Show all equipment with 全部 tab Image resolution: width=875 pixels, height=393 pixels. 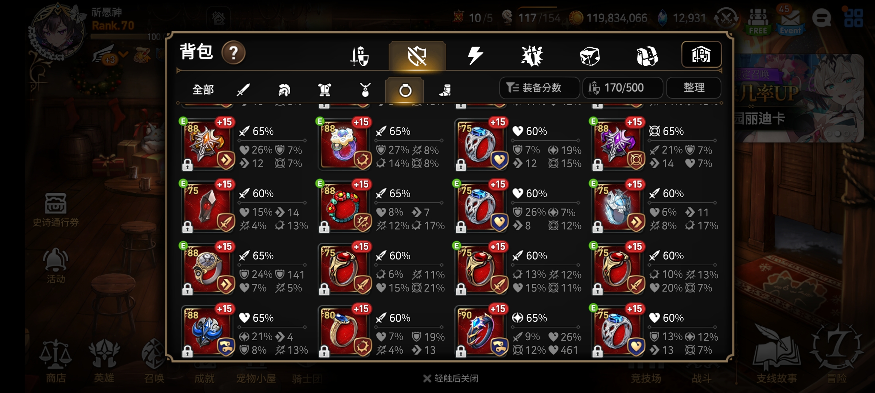tap(203, 90)
